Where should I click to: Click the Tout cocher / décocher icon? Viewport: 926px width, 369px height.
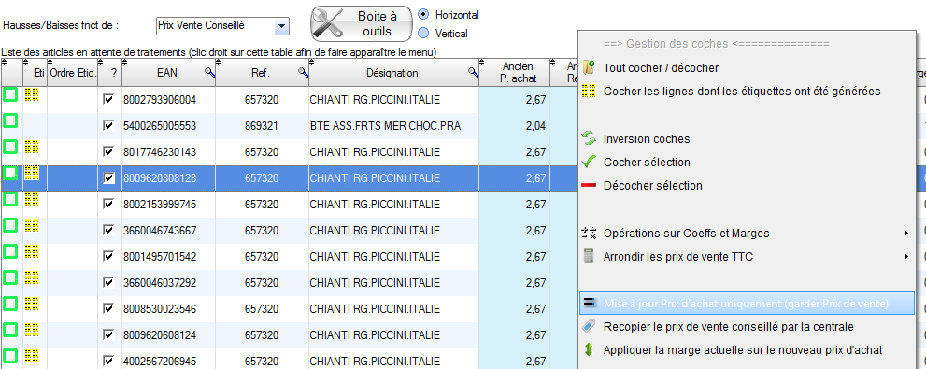coord(589,68)
